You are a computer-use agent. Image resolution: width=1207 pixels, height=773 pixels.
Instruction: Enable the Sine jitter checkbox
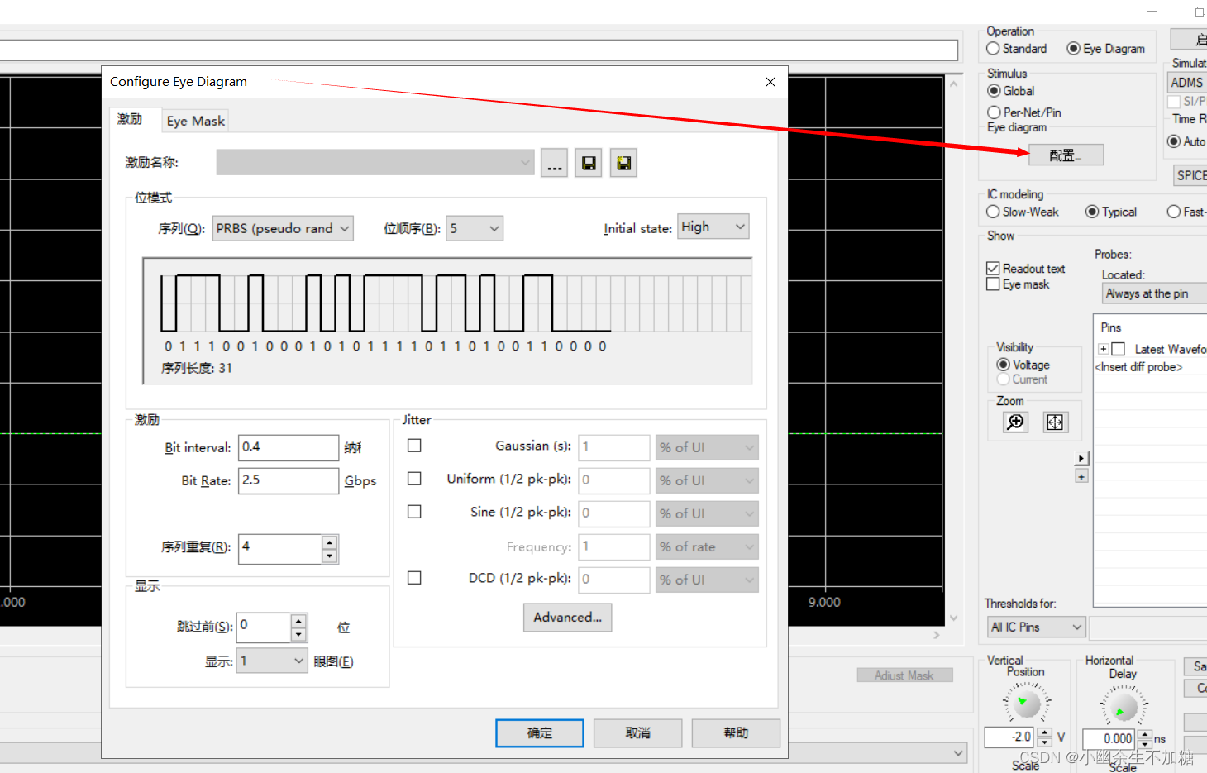point(414,512)
